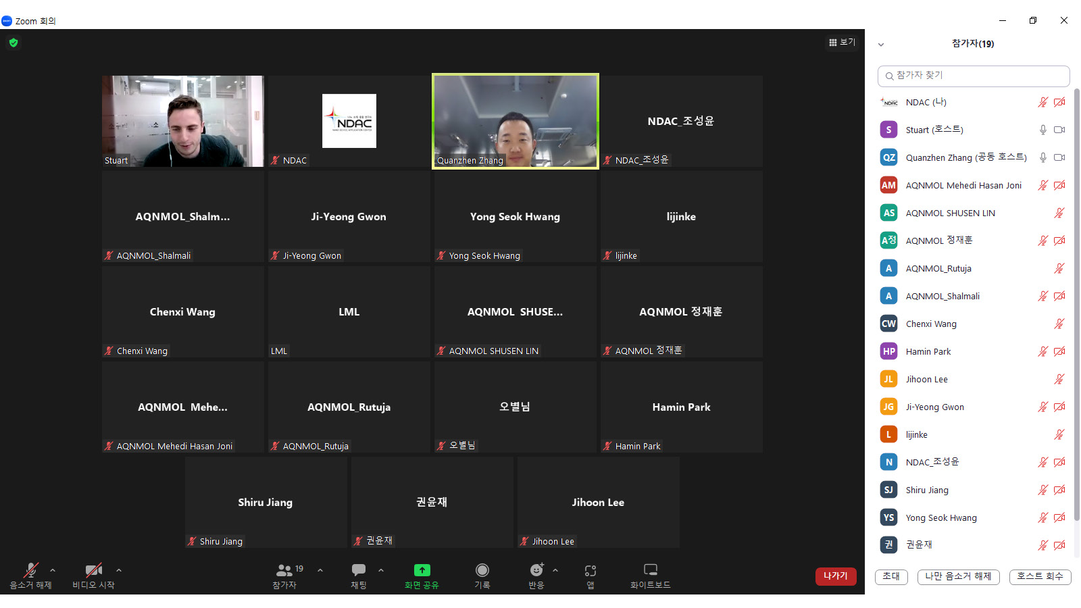The height and width of the screenshot is (608, 1081).
Task: Open the view (보기) layout menu
Action: click(x=842, y=42)
